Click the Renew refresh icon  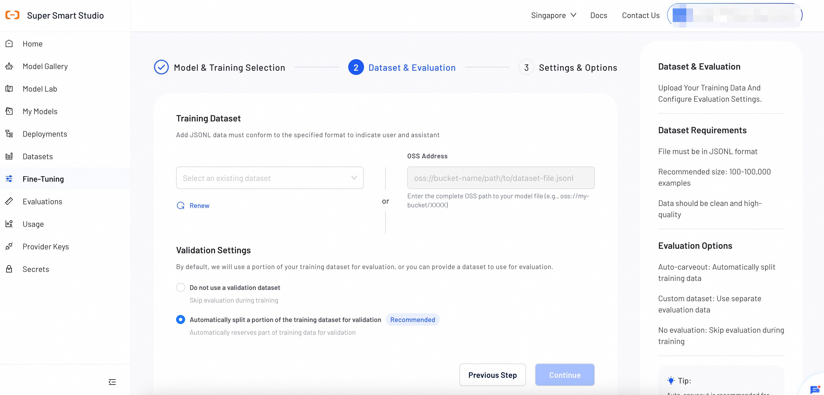click(x=181, y=205)
